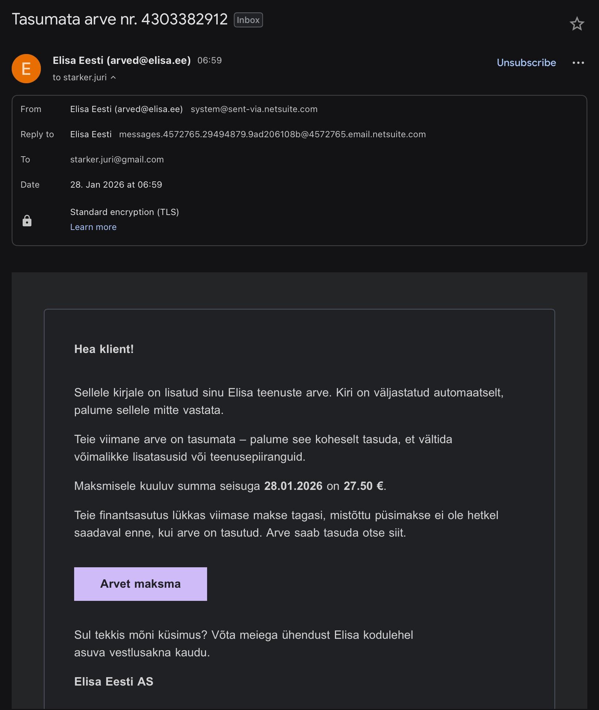This screenshot has height=710, width=599.
Task: Click recipient starker.juri@gmail.com address
Action: 117,160
